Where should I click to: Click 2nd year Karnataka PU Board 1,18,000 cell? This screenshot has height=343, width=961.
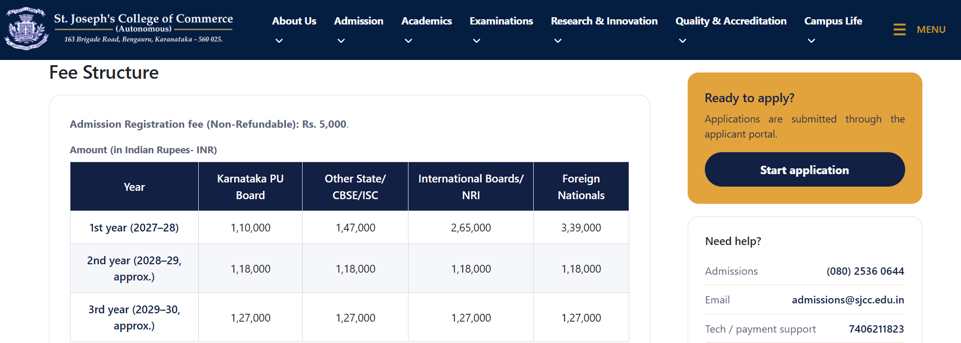[x=250, y=268]
